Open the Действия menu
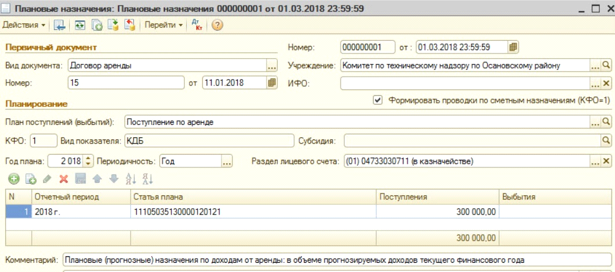 coord(23,26)
